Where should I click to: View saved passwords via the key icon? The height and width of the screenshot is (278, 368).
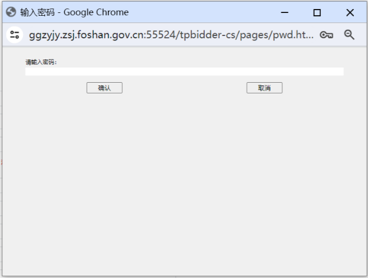[326, 35]
